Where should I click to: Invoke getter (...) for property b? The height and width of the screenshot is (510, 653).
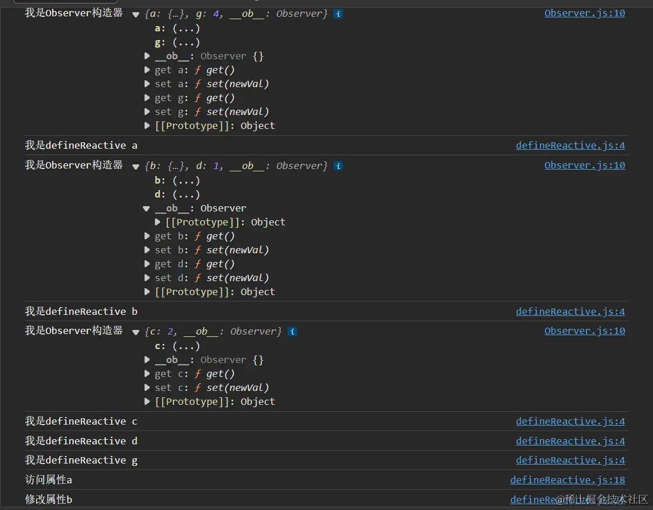pos(186,181)
